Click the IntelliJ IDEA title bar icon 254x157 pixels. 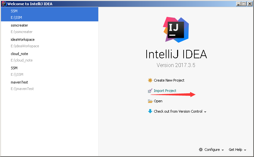click(x=4, y=4)
